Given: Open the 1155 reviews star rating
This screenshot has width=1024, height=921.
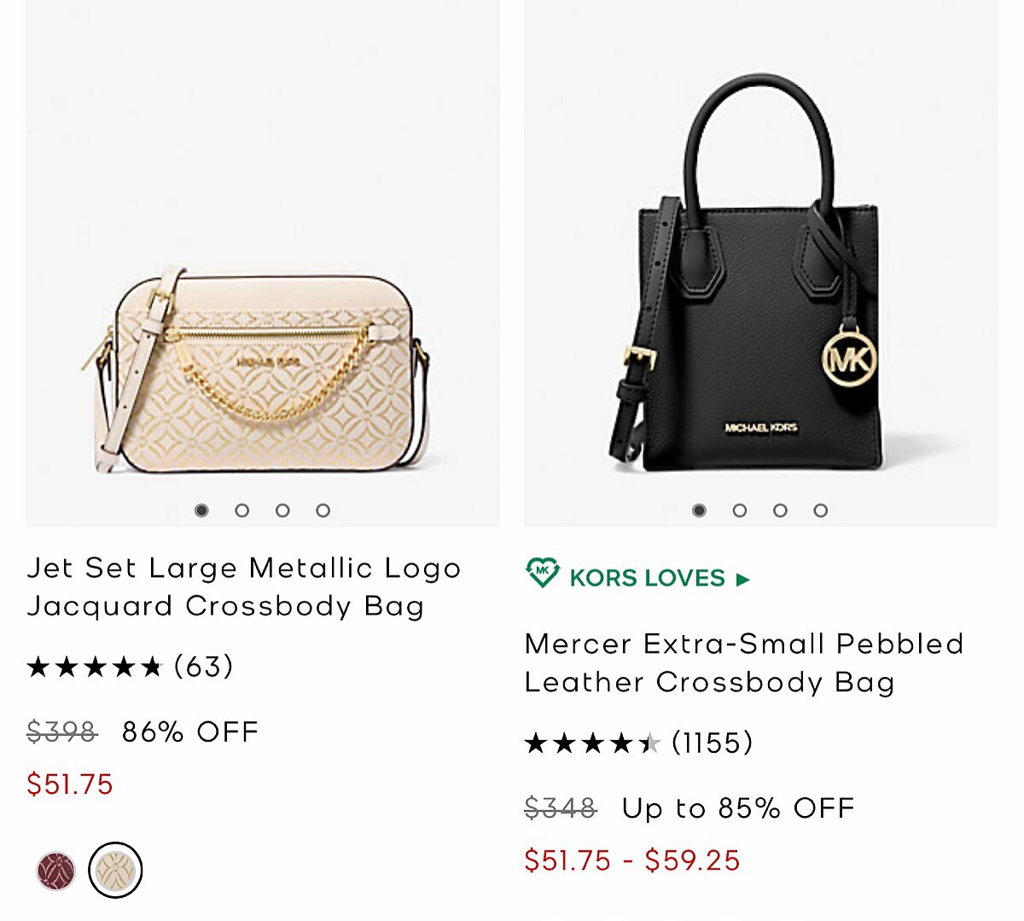Looking at the screenshot, I should [638, 743].
